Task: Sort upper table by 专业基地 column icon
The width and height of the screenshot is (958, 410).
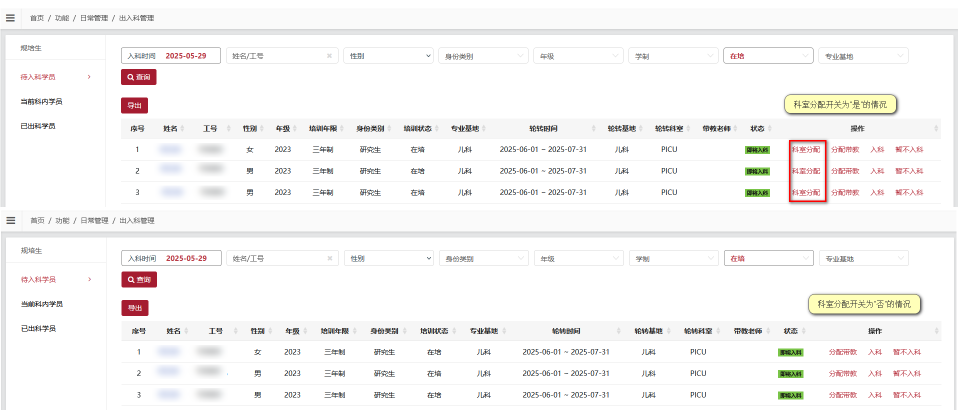Action: point(483,128)
